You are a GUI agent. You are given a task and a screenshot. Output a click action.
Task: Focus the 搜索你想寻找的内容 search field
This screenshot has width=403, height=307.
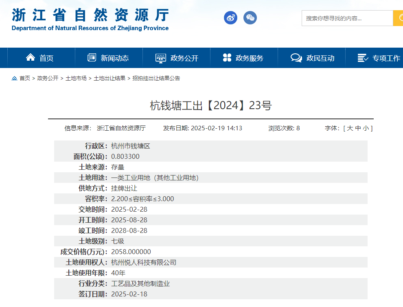point(347,18)
